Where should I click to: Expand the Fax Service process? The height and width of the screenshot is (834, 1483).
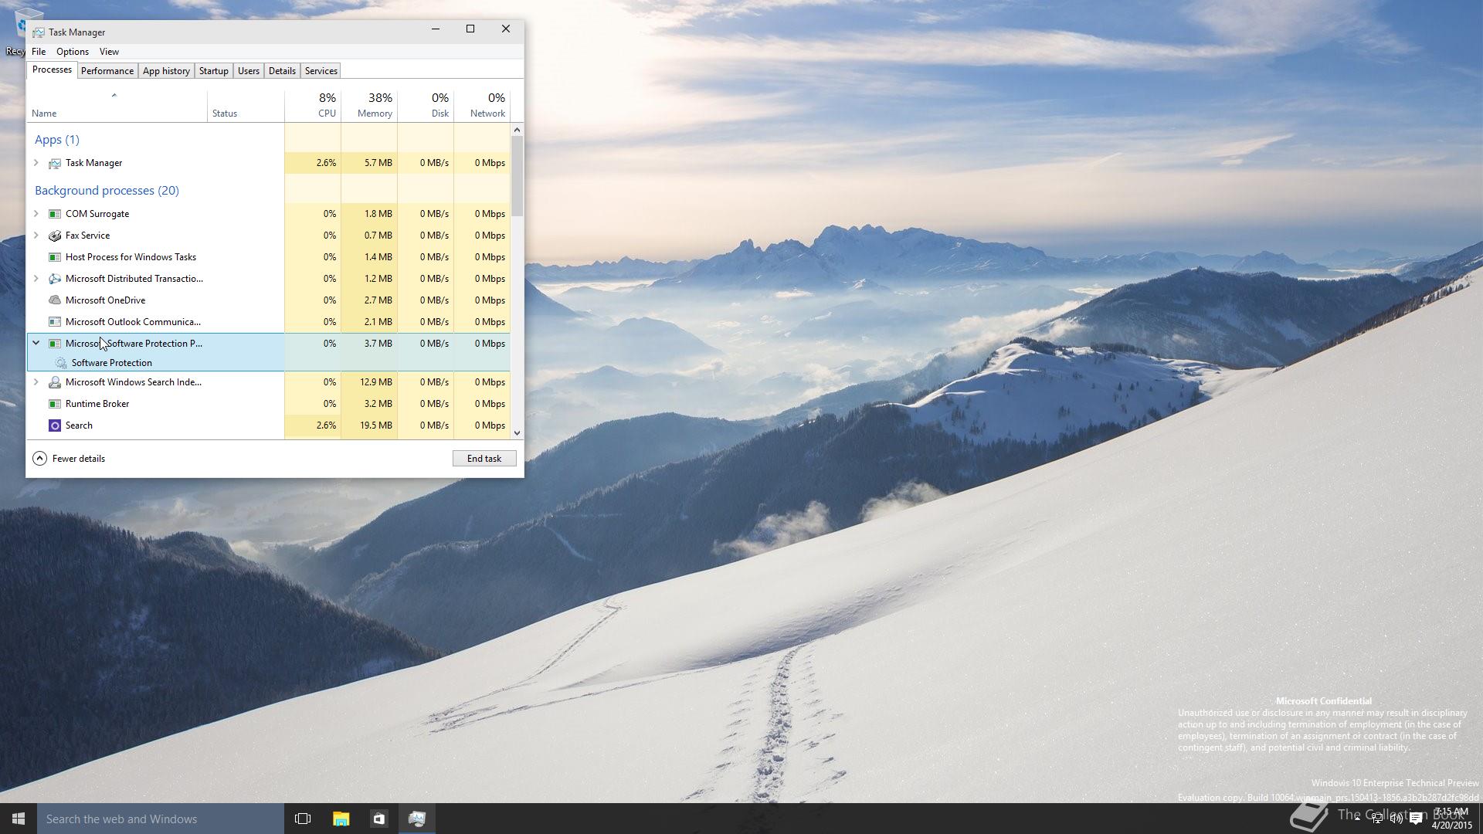[x=36, y=236]
